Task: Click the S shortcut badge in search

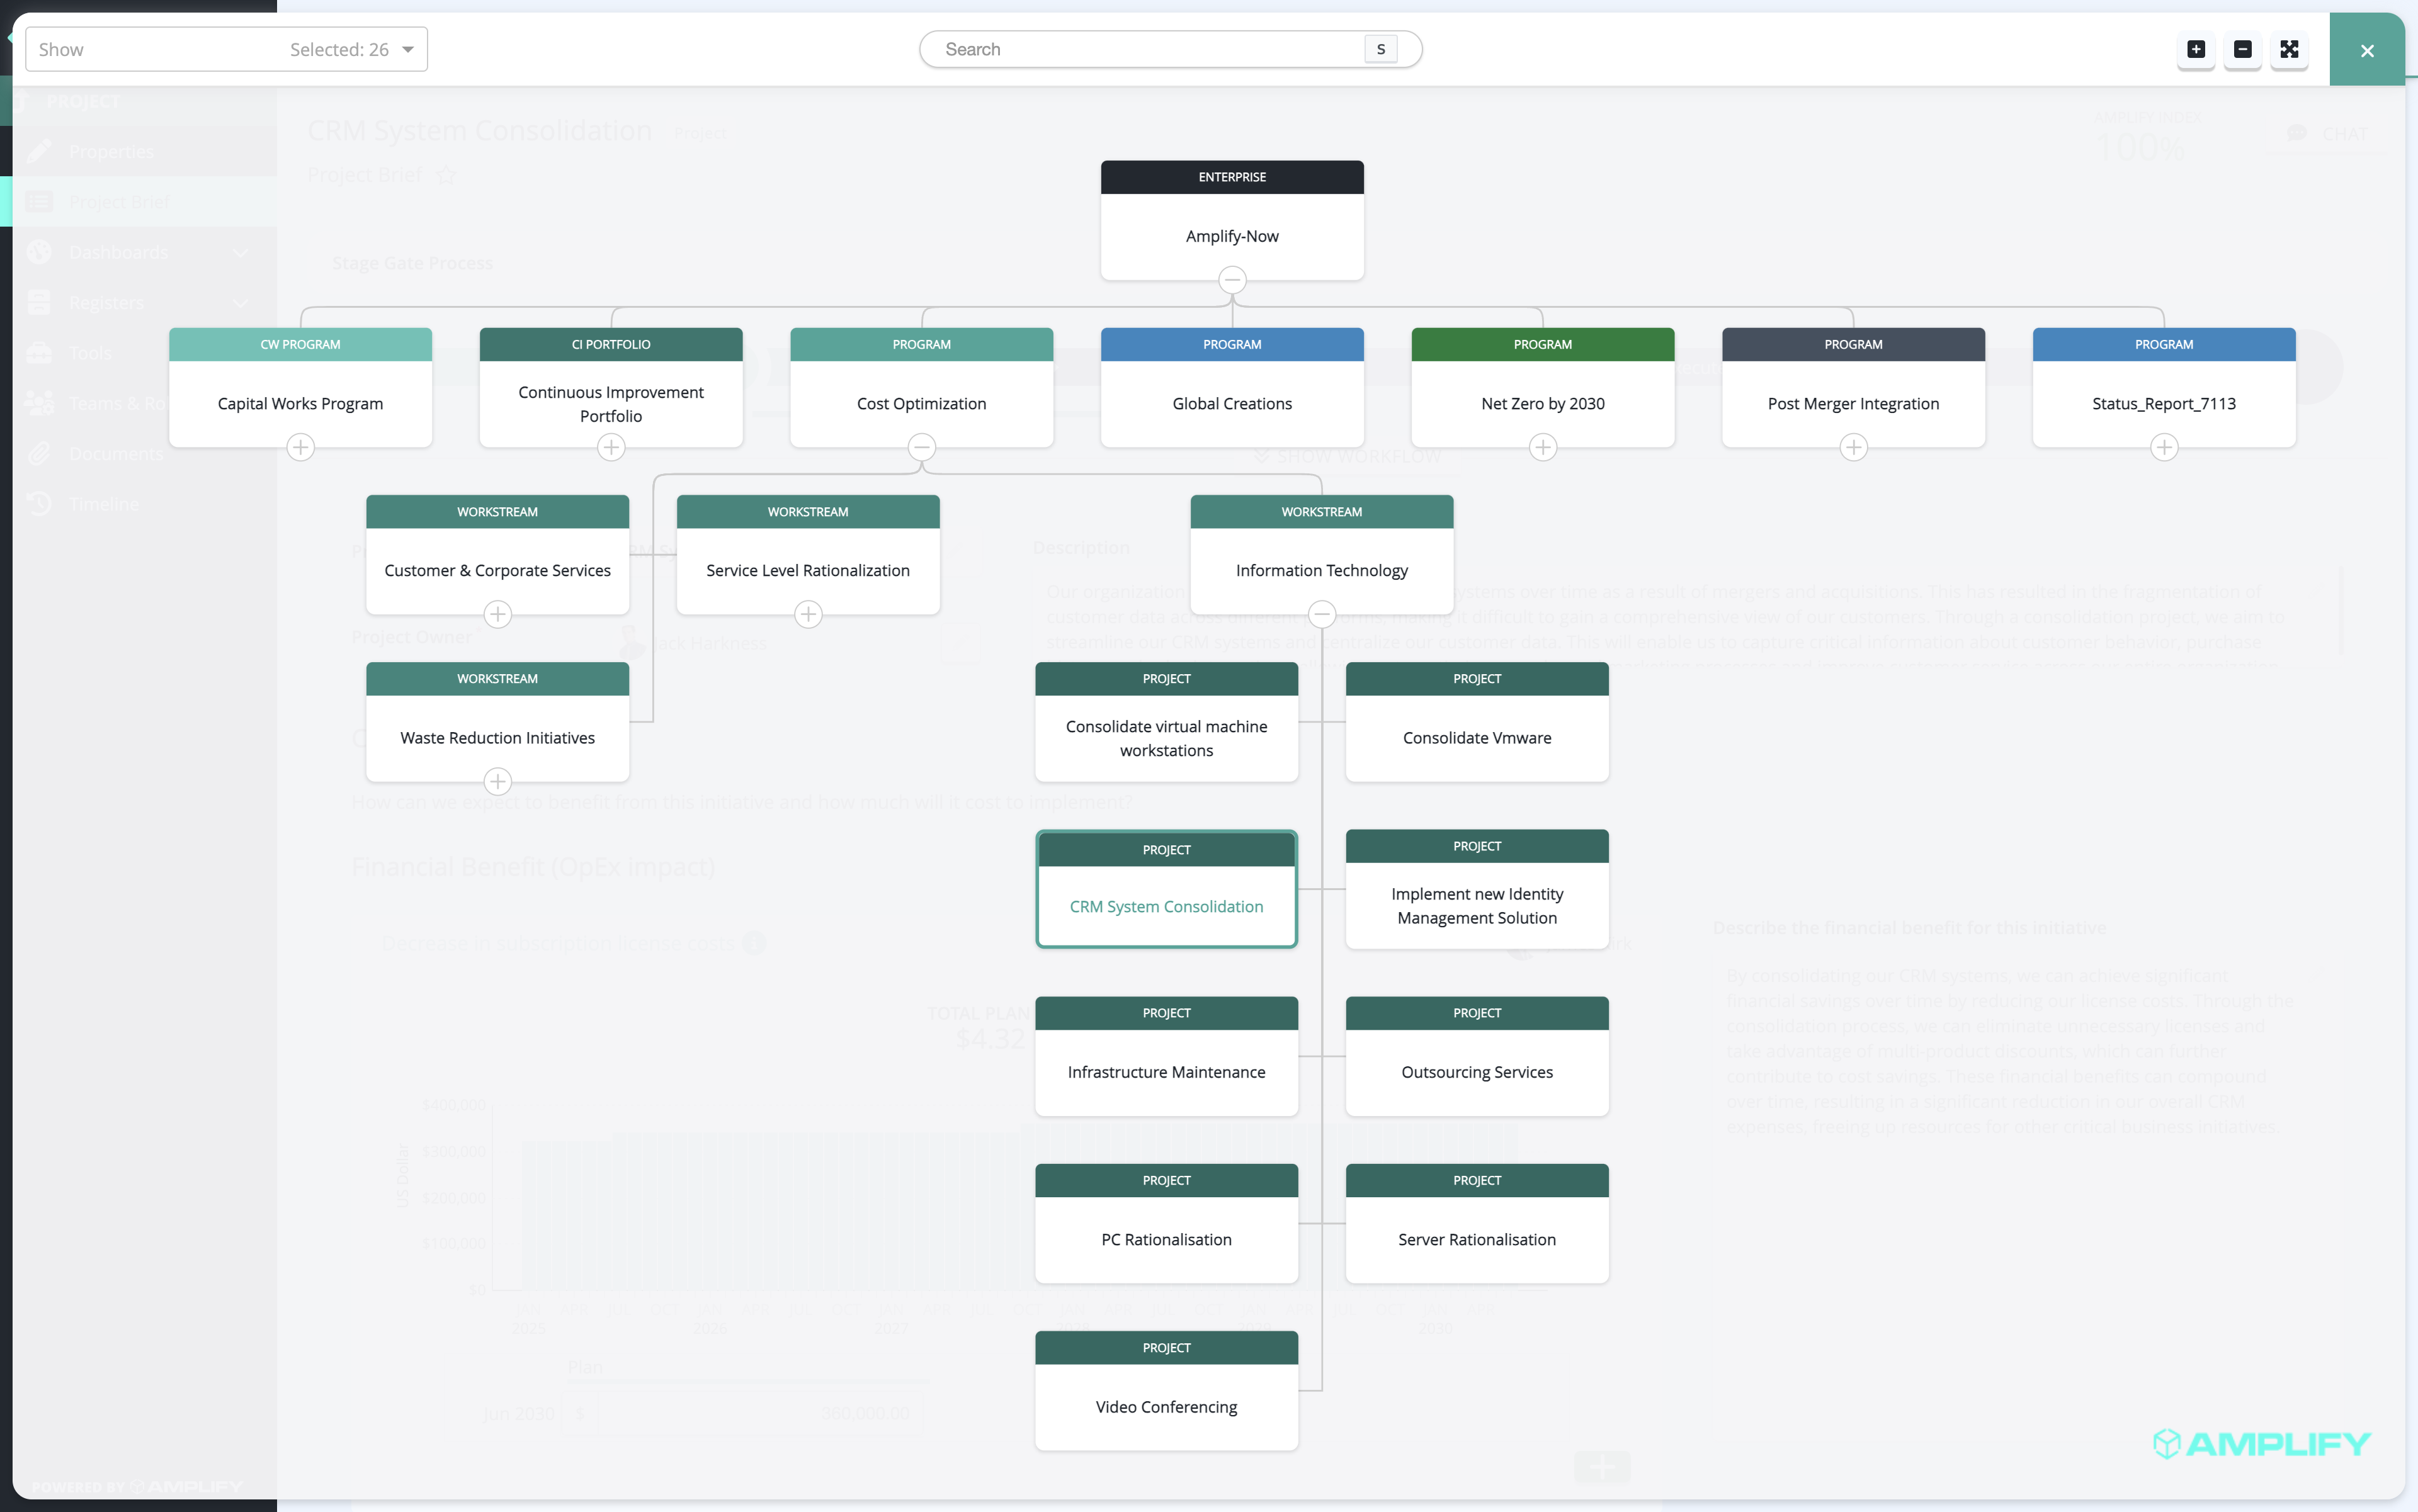Action: [1380, 49]
